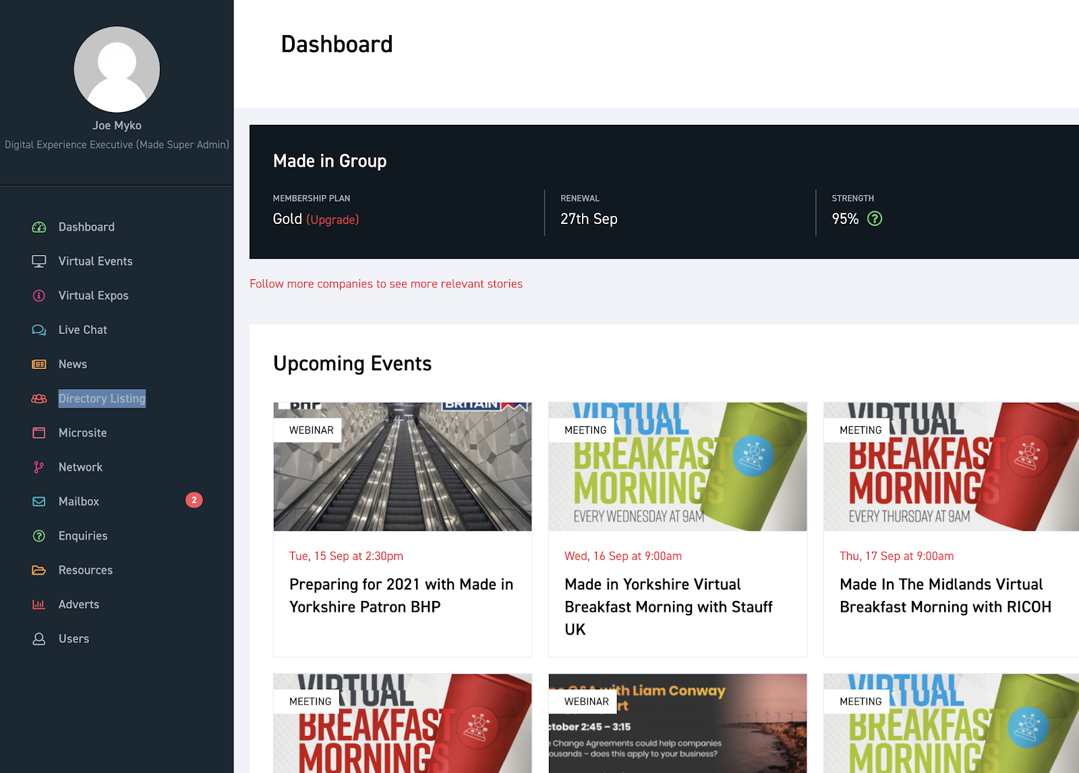Image resolution: width=1079 pixels, height=773 pixels.
Task: Click the News newspaper icon
Action: tap(39, 365)
